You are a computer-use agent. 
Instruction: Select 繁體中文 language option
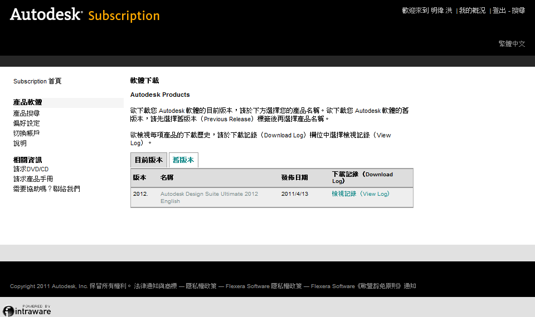point(512,43)
